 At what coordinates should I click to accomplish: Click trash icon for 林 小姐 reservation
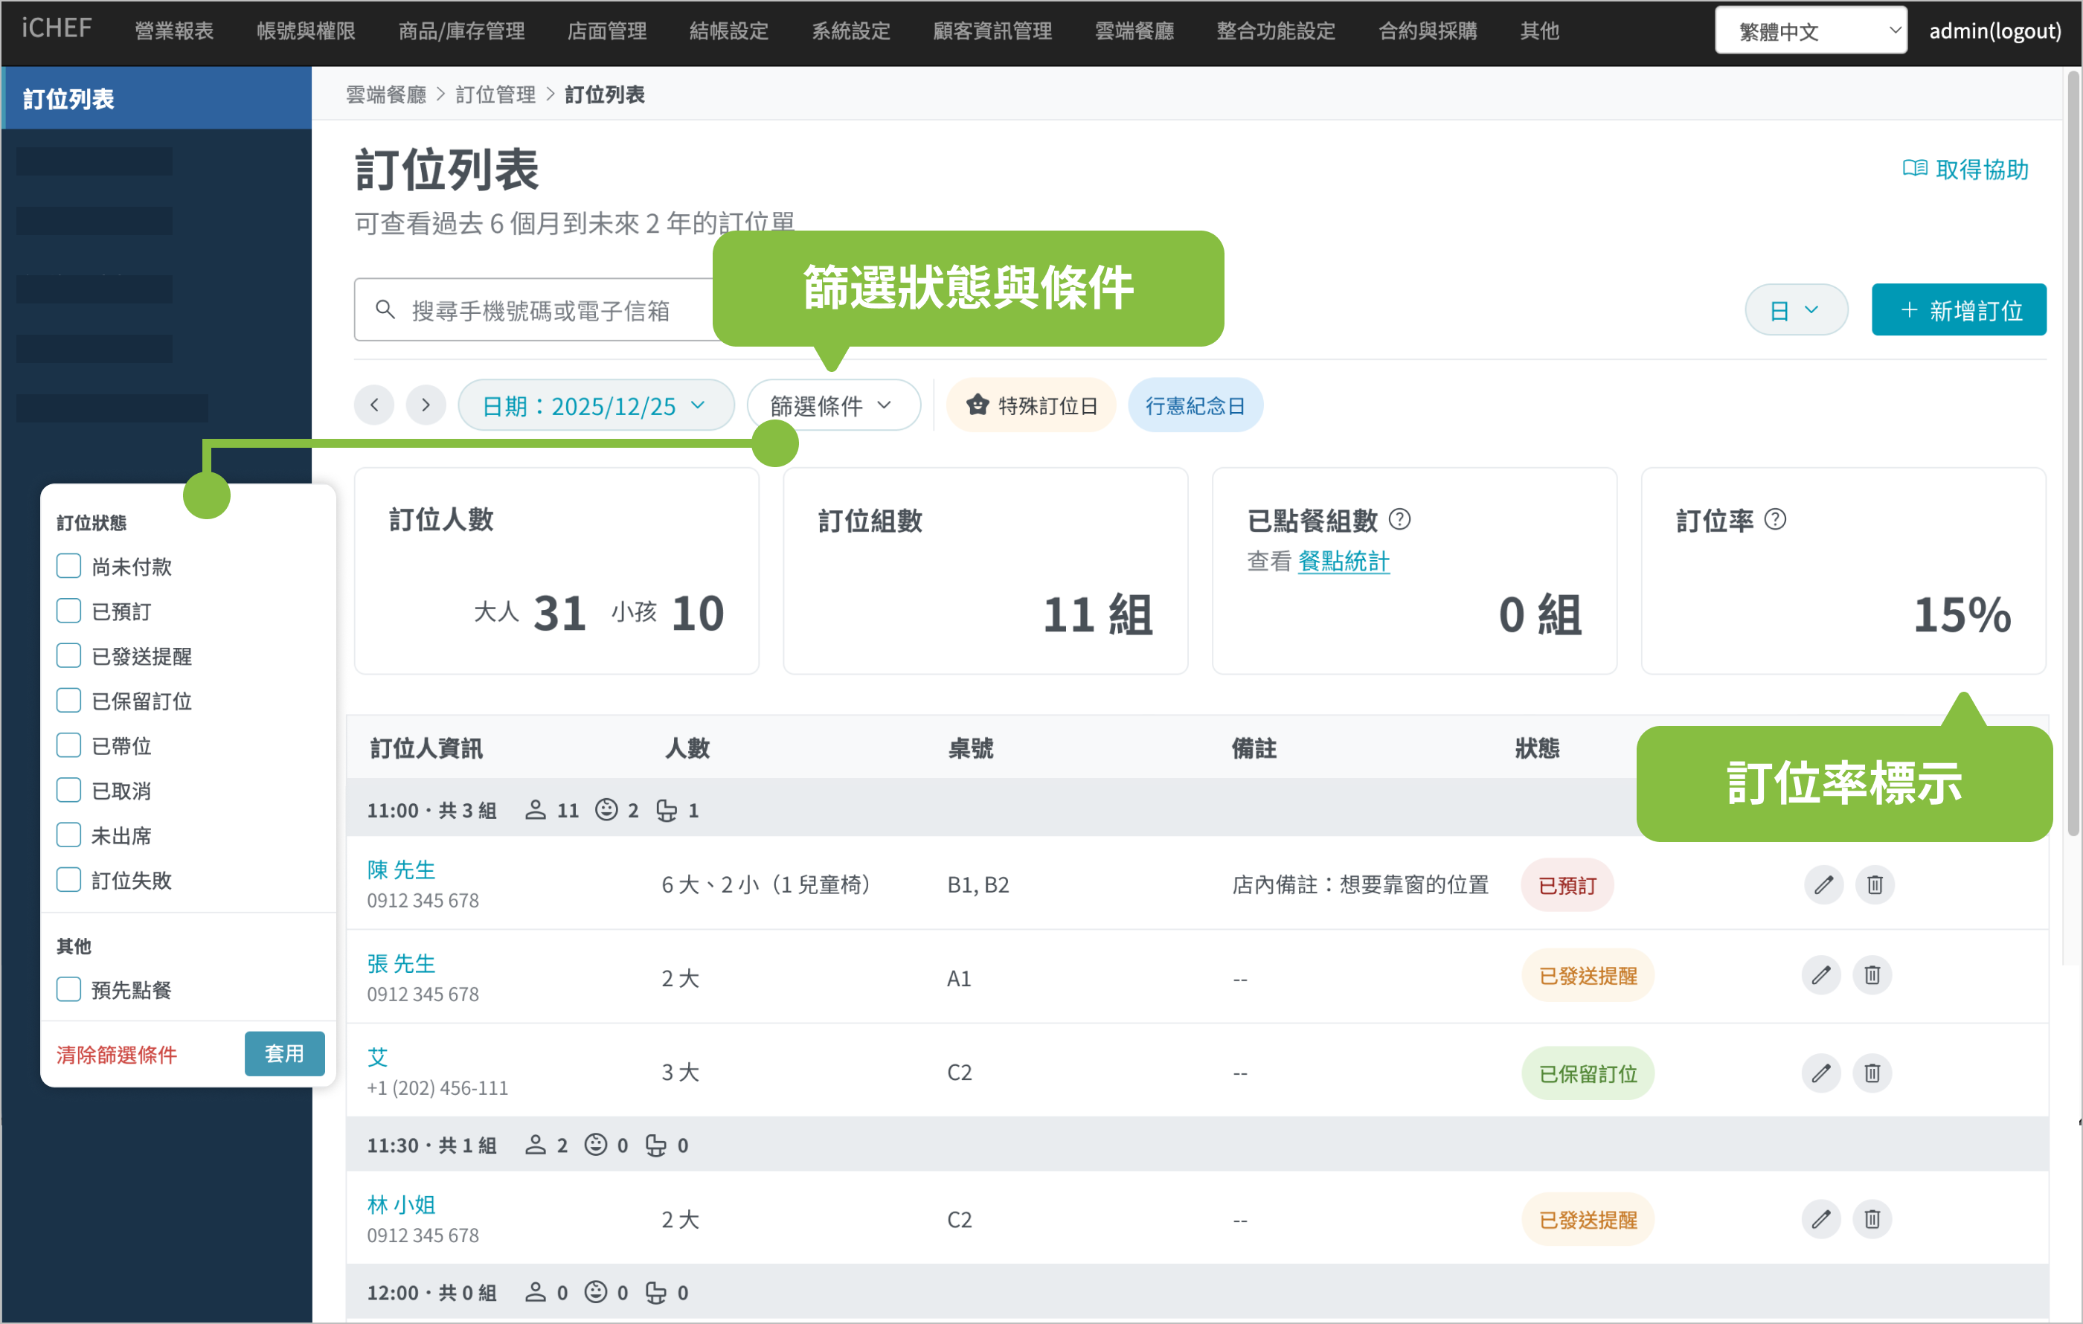(x=1872, y=1219)
